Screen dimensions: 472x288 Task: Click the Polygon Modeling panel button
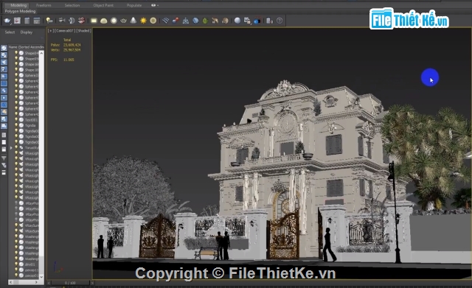[x=20, y=11]
